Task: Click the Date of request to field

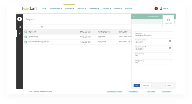Action: point(153,48)
